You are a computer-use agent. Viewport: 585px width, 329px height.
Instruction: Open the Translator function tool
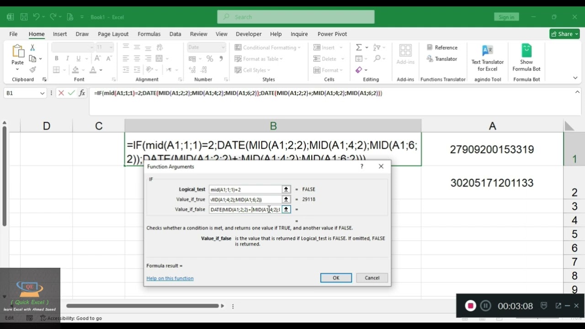442,59
